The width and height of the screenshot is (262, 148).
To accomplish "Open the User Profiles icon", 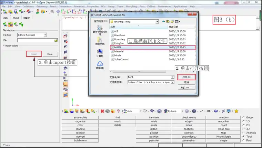I will click(38, 11).
